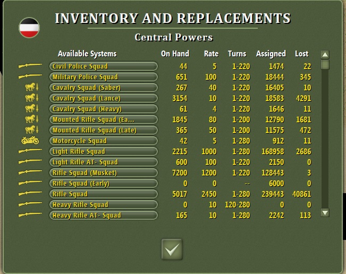The height and width of the screenshot is (274, 346).
Task: Click the Central Powers subtitle
Action: (x=174, y=37)
